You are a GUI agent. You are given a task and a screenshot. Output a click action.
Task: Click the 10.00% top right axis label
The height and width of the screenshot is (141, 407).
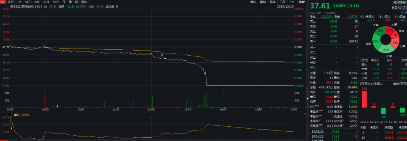[299, 9]
